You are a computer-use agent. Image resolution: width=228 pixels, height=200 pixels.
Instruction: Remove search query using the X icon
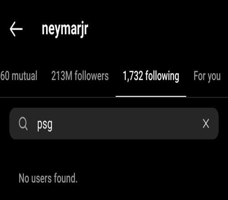pyautogui.click(x=206, y=124)
